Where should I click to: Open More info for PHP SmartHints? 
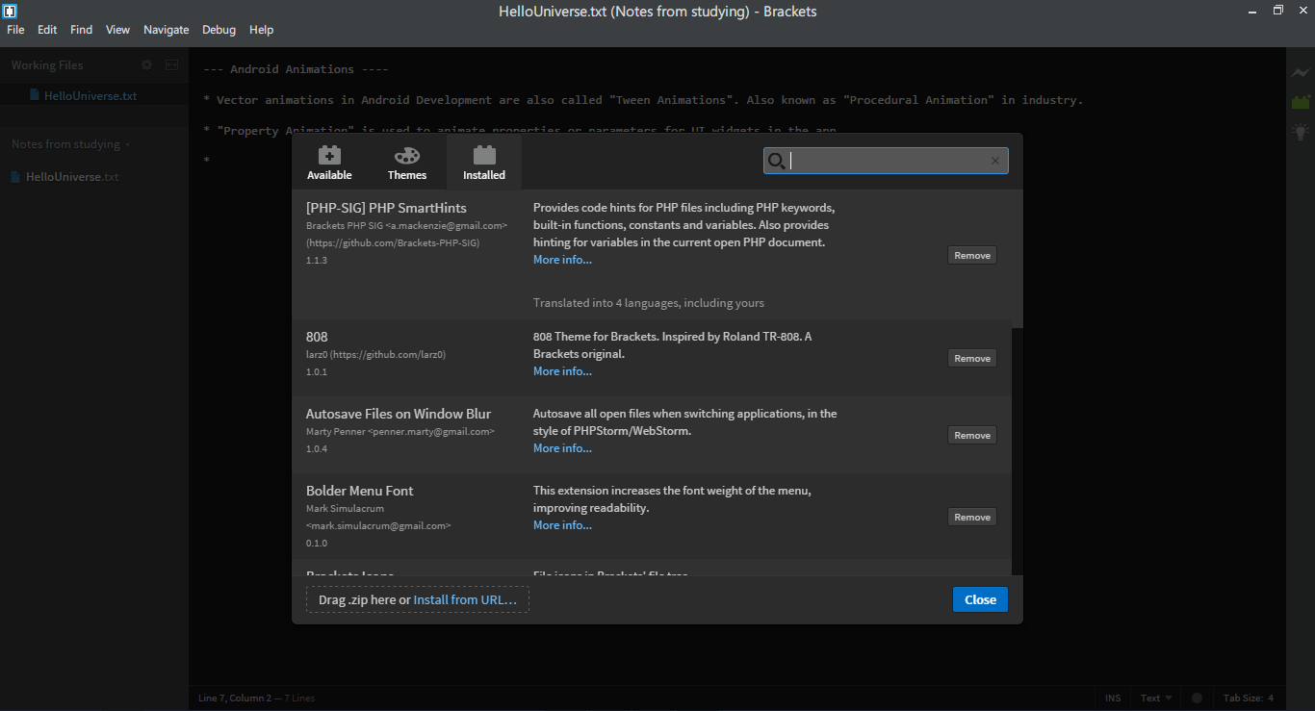pyautogui.click(x=562, y=260)
